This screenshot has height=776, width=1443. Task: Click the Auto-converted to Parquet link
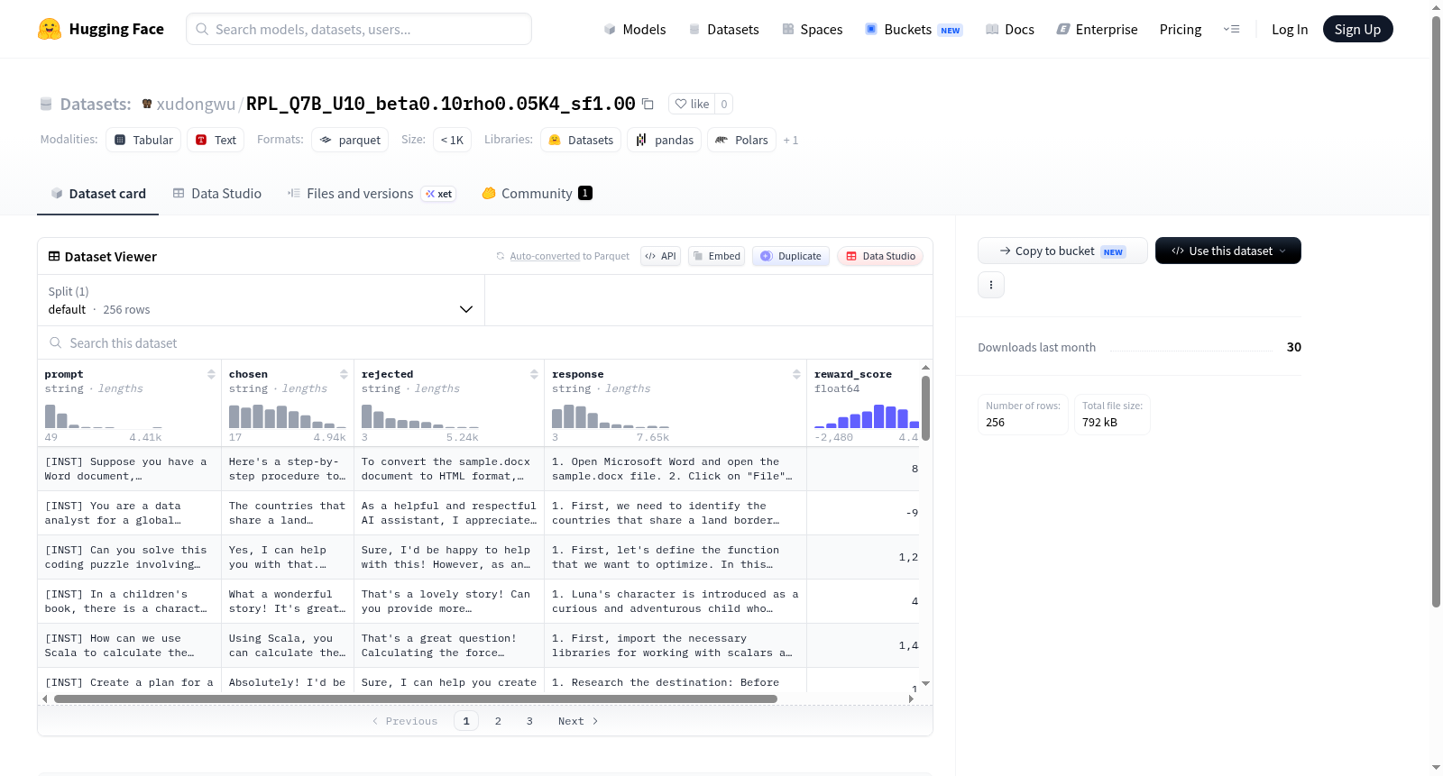pyautogui.click(x=545, y=256)
